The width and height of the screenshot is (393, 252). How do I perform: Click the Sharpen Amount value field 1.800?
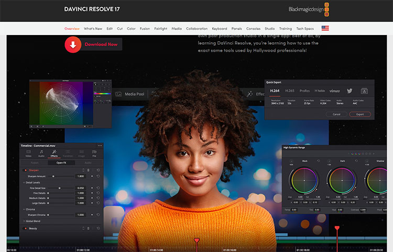pyautogui.click(x=81, y=176)
